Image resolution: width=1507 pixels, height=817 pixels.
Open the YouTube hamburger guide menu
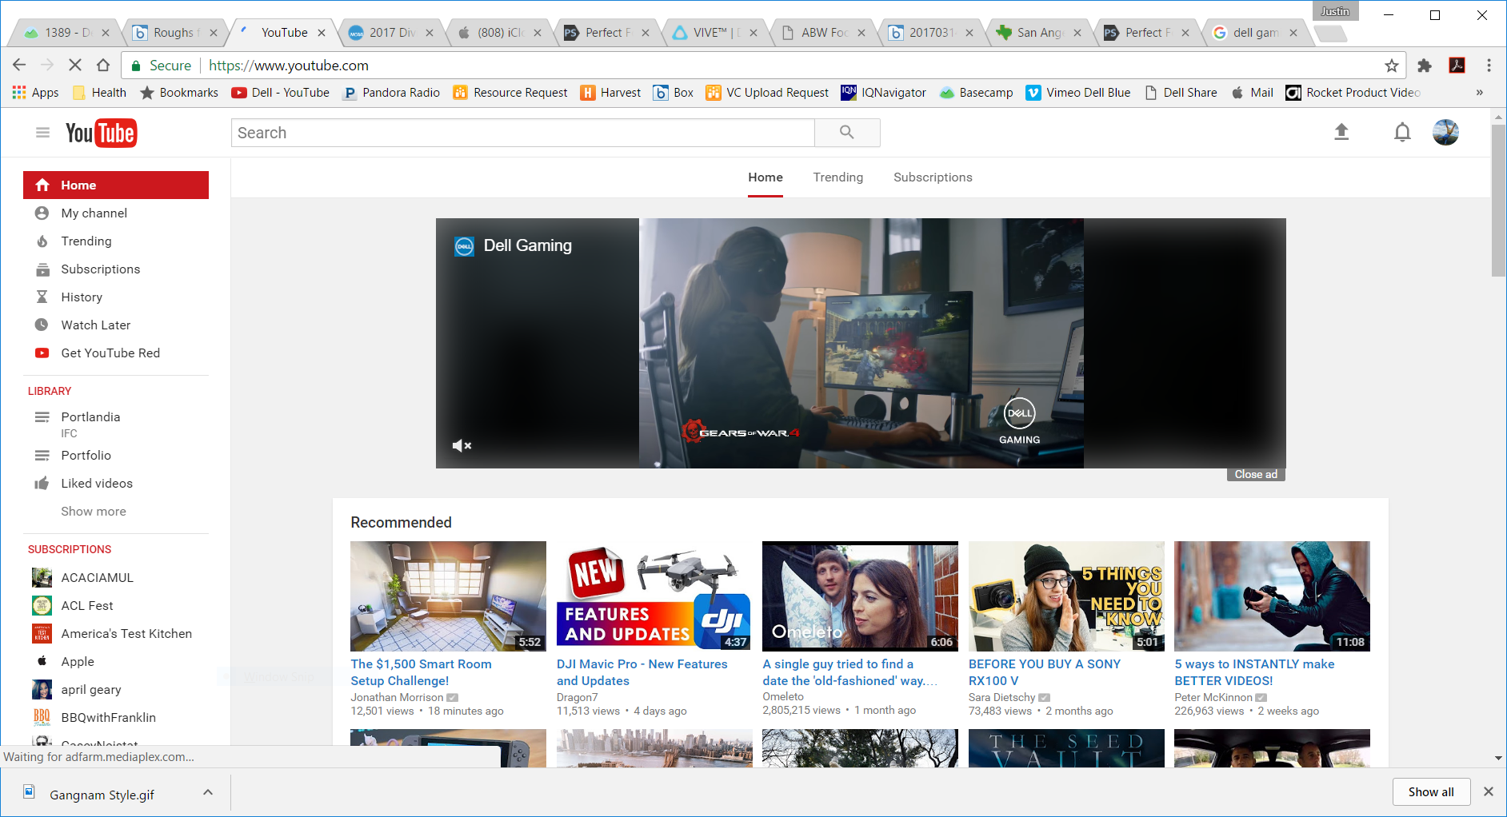pyautogui.click(x=42, y=133)
